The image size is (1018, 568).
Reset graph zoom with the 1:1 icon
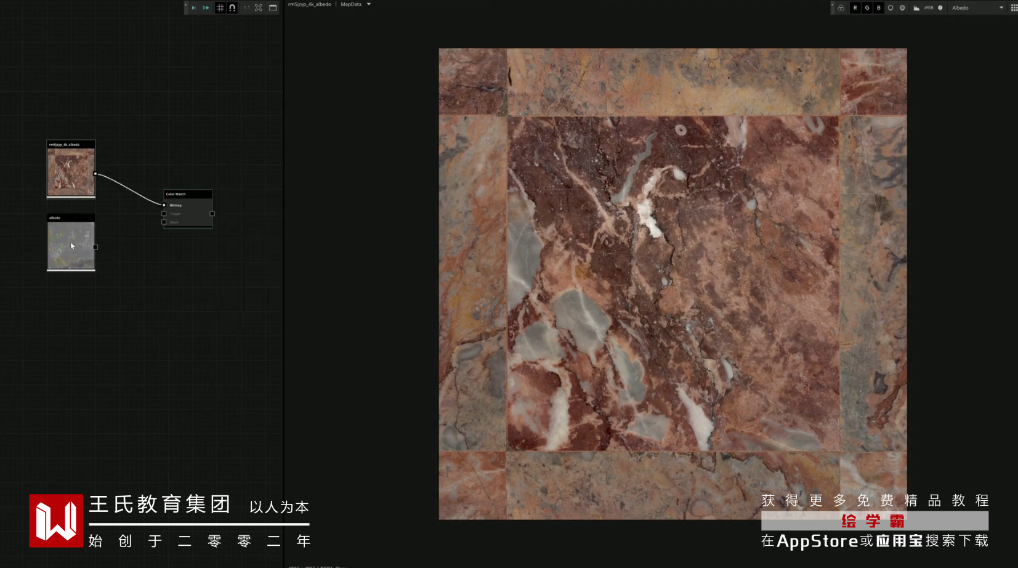pos(246,8)
